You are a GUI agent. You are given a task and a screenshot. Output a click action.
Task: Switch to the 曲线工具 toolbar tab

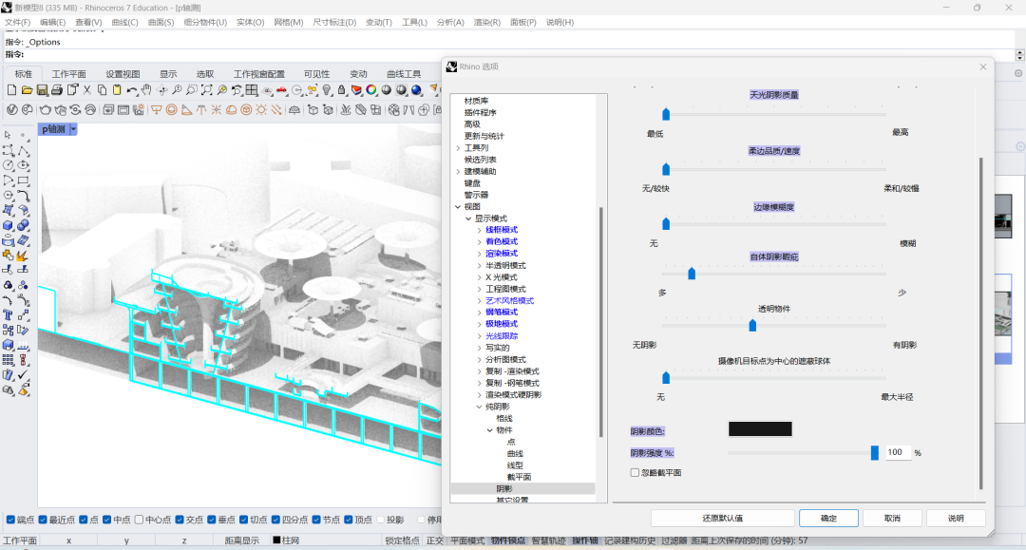(404, 74)
